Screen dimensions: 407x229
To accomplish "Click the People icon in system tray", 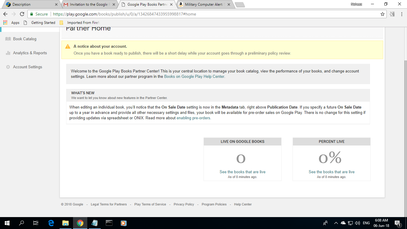I will (325, 223).
